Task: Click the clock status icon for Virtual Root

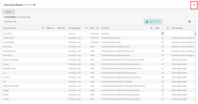Action: click(163, 33)
